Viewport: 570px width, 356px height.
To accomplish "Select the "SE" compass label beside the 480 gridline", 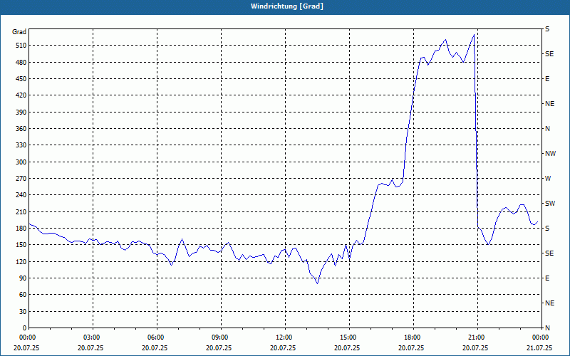I will [549, 54].
